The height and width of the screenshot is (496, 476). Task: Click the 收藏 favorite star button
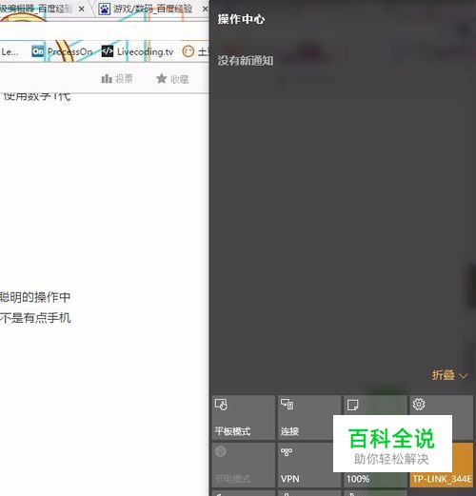tap(172, 79)
